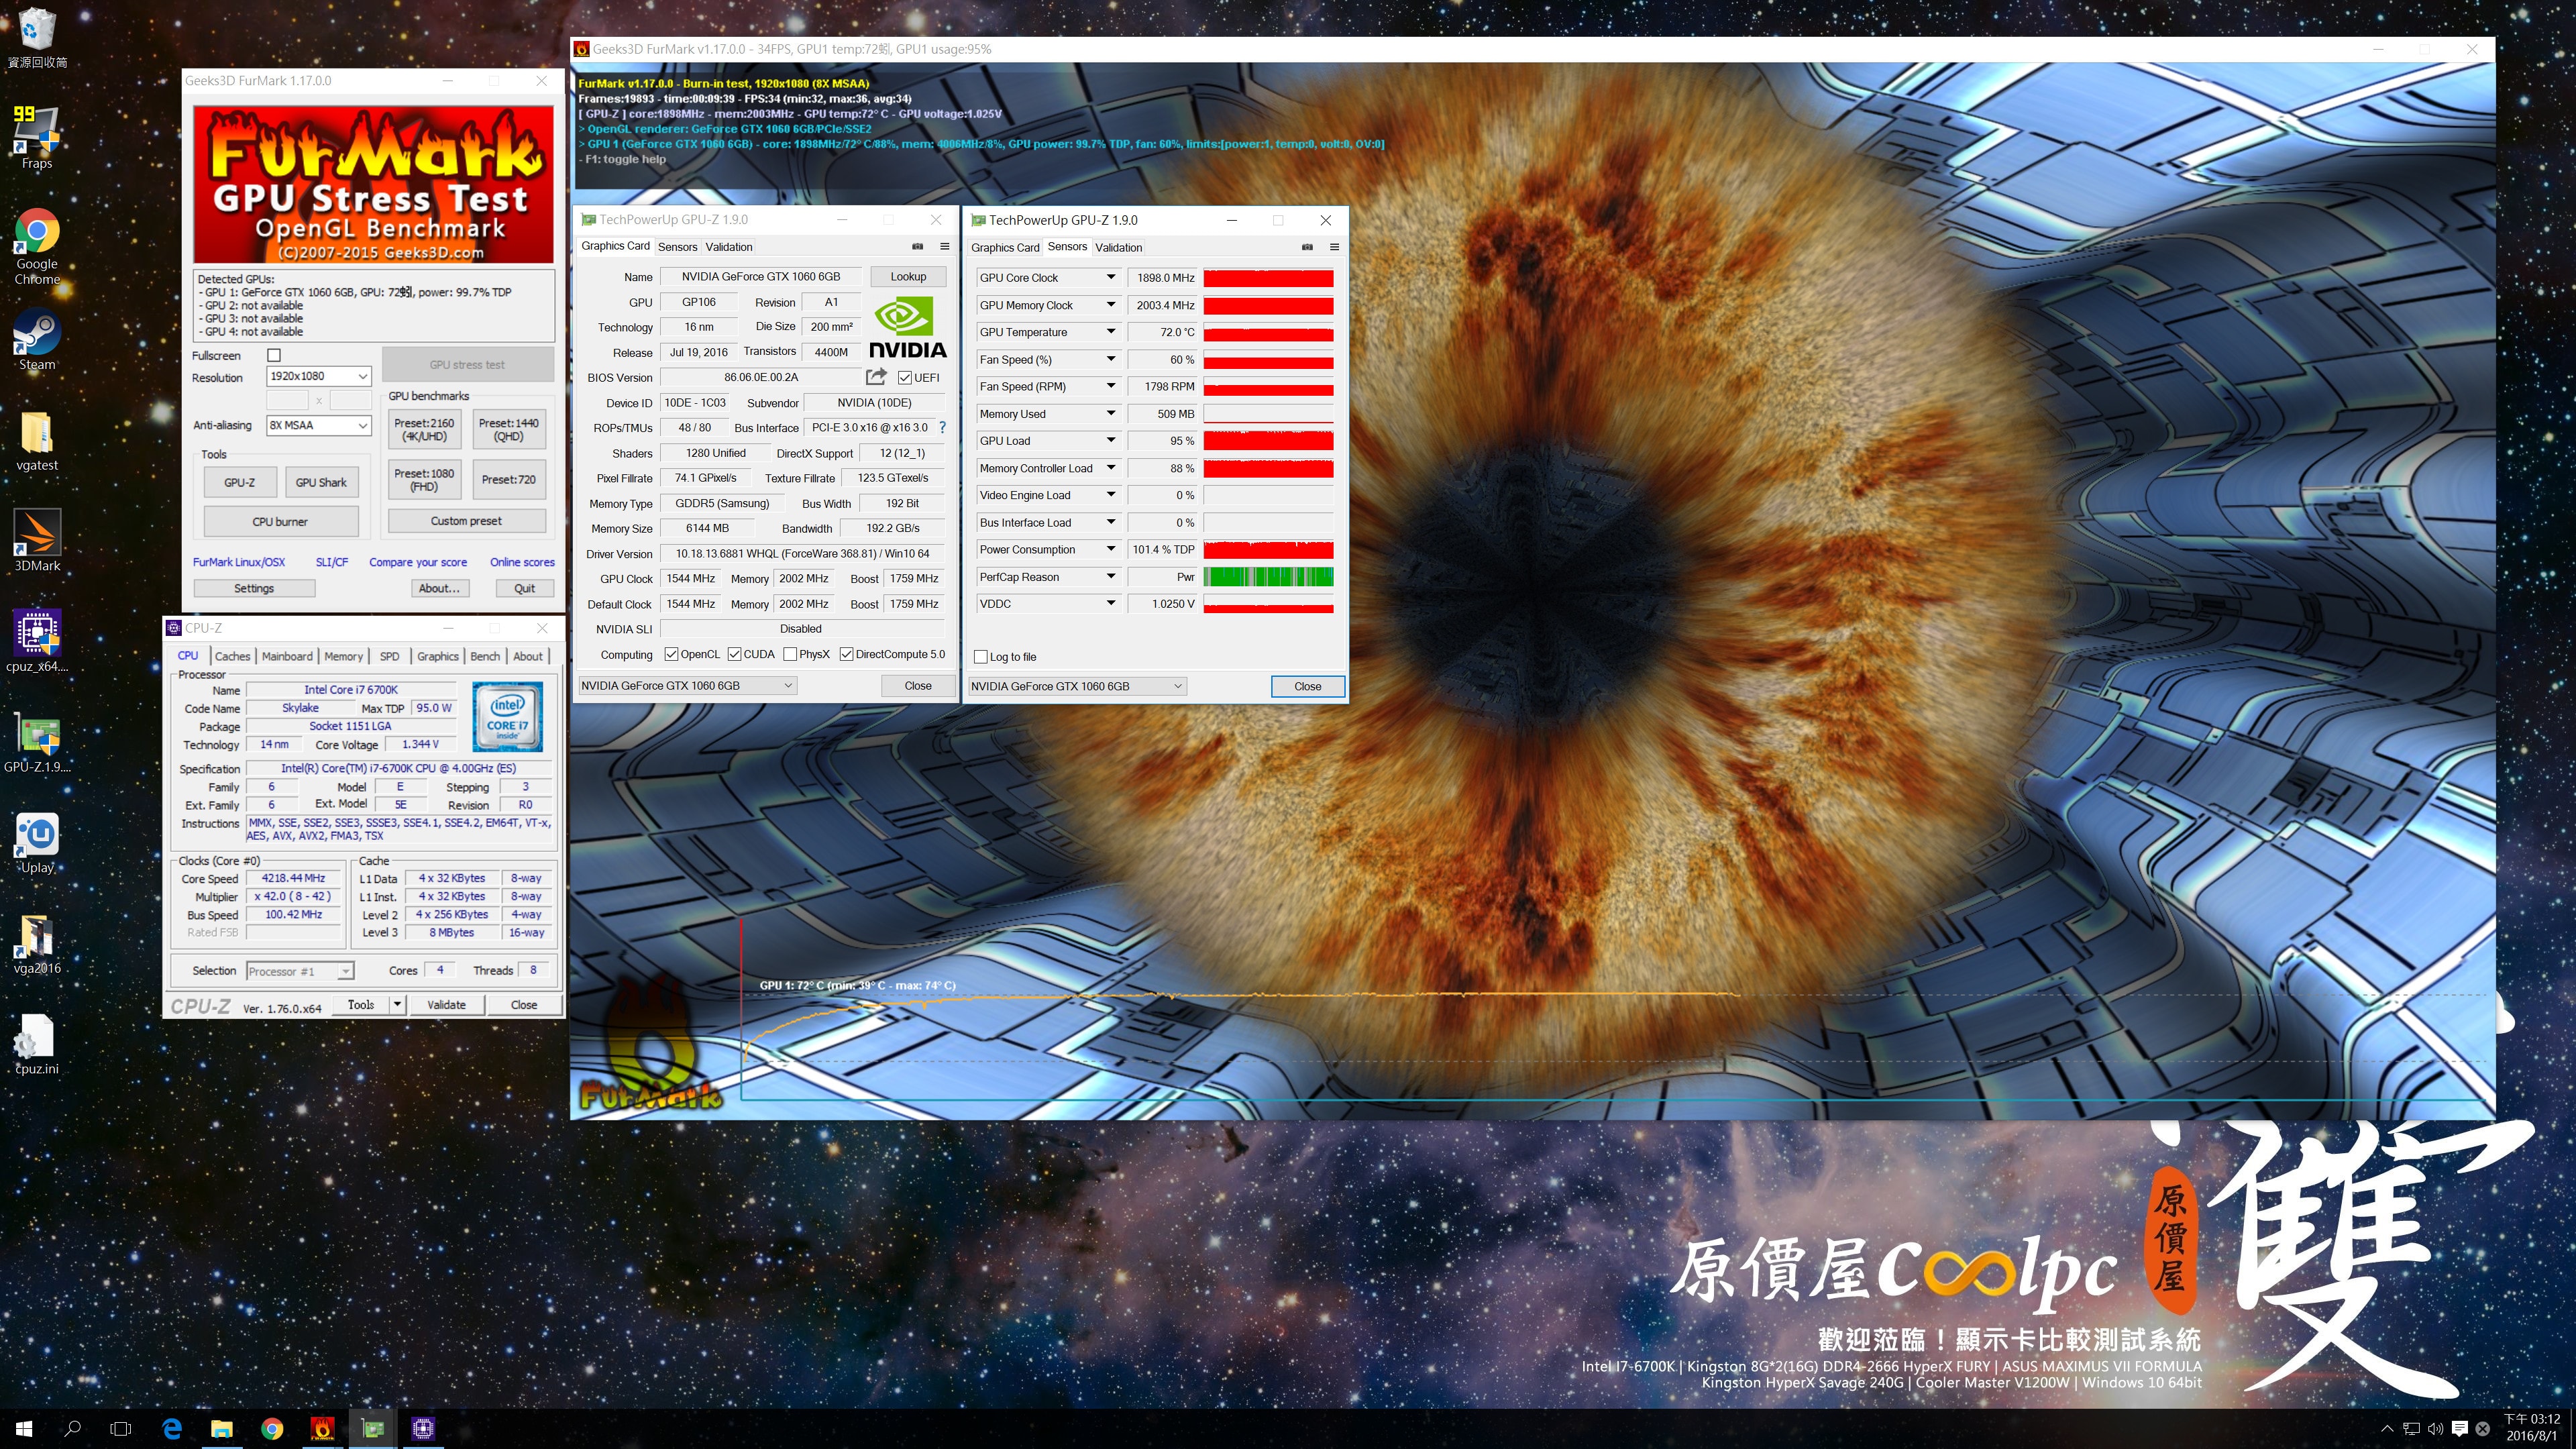This screenshot has width=2576, height=1449.
Task: Open the Uplay desktop shortcut
Action: [x=37, y=843]
